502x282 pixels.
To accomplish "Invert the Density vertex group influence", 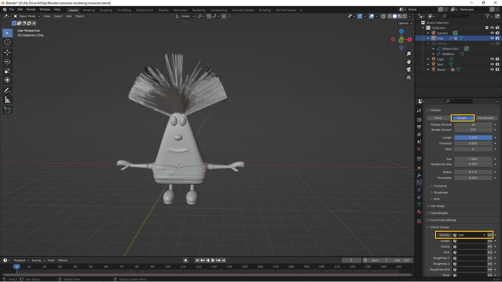I will [x=490, y=235].
